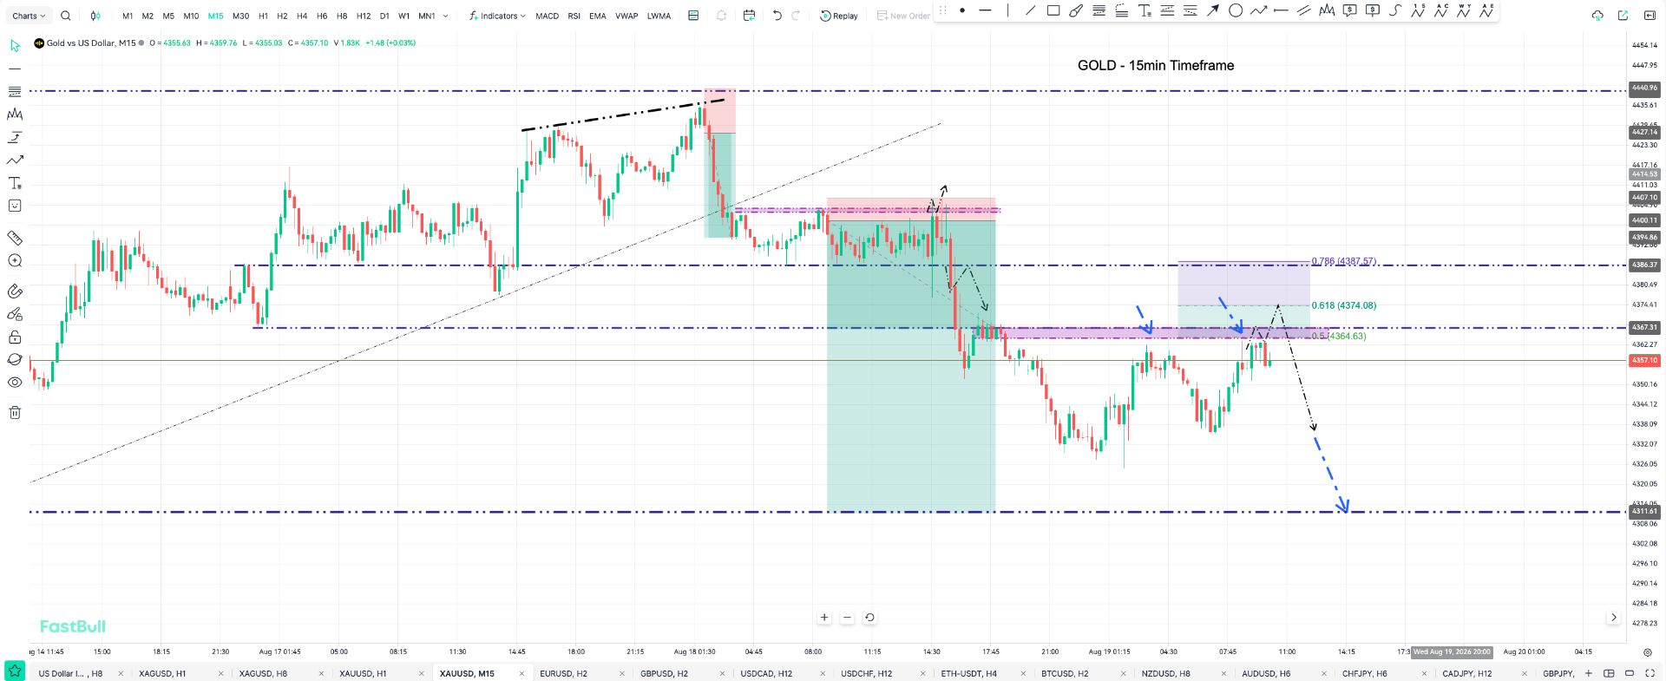Viewport: 1666px width, 681px height.
Task: Expand more timeframes chevron after MN1
Action: (446, 16)
